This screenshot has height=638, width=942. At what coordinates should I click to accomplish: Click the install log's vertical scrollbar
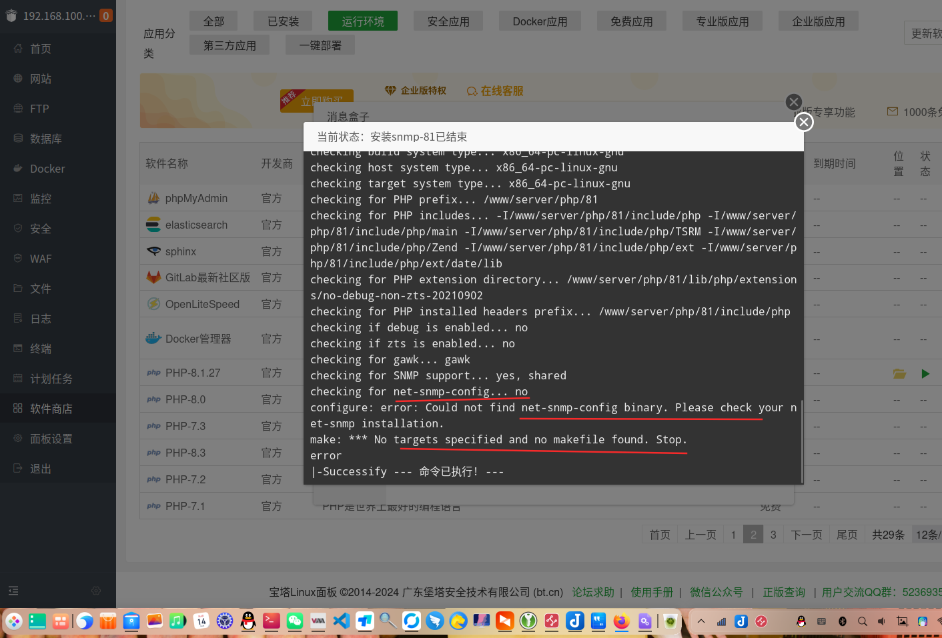coord(801,441)
